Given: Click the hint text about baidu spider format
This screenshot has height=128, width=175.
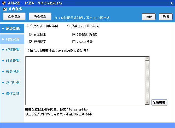Looking at the screenshot, I should click(x=56, y=109).
